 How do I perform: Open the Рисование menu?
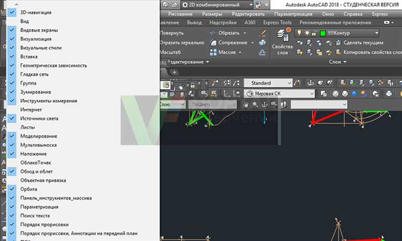tap(180, 14)
